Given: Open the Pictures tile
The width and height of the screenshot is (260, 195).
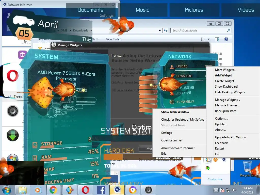Looking at the screenshot, I should (194, 10).
